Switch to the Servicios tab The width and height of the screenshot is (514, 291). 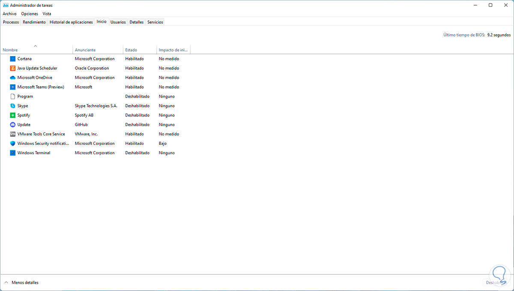(x=155, y=22)
